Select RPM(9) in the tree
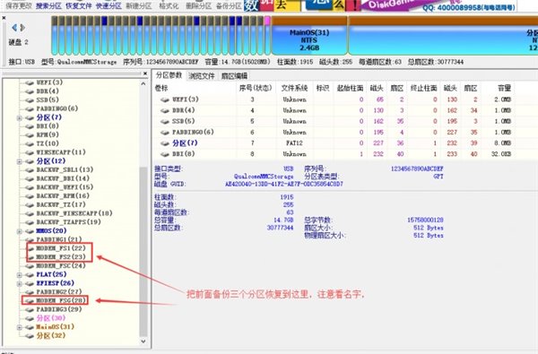Image resolution: width=538 pixels, height=354 pixels. [48, 134]
